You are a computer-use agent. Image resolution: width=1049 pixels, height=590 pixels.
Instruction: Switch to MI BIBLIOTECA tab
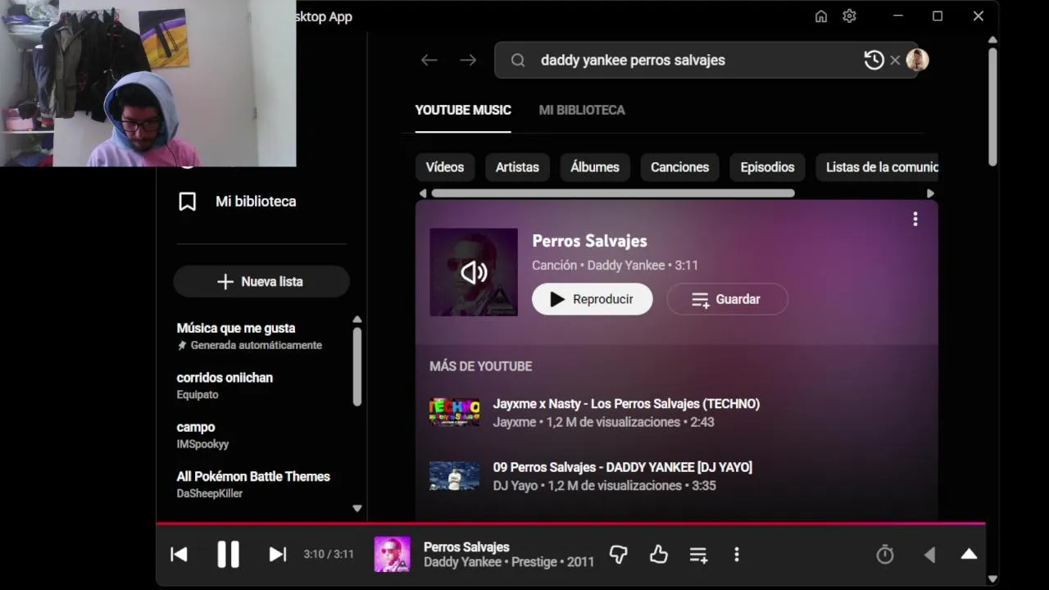click(582, 110)
